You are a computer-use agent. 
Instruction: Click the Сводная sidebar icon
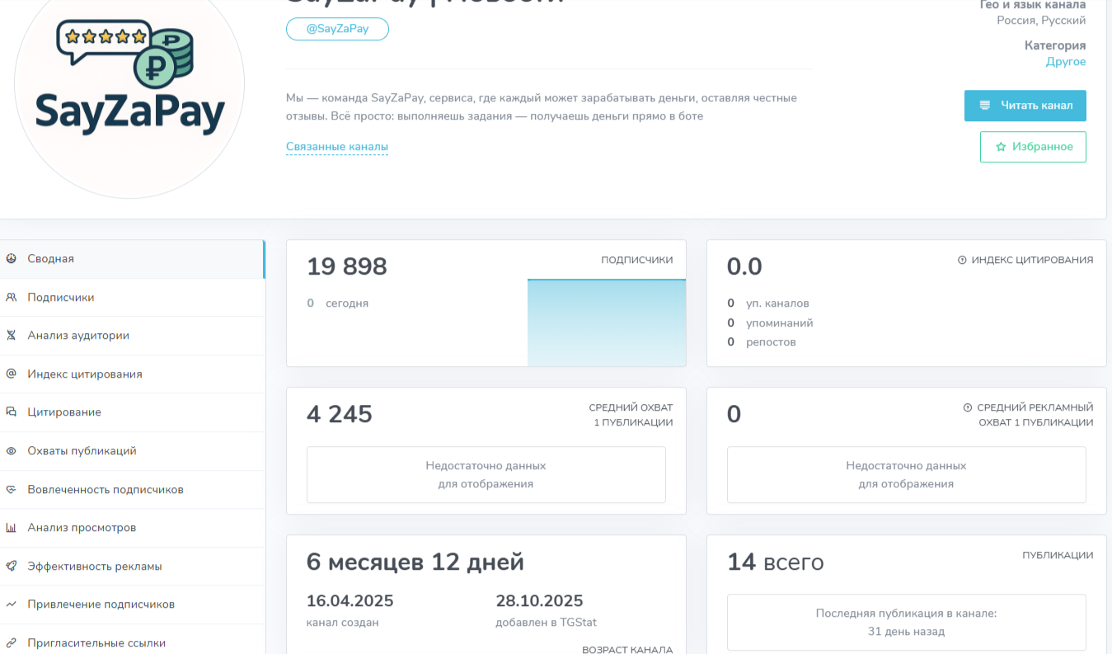coord(12,259)
